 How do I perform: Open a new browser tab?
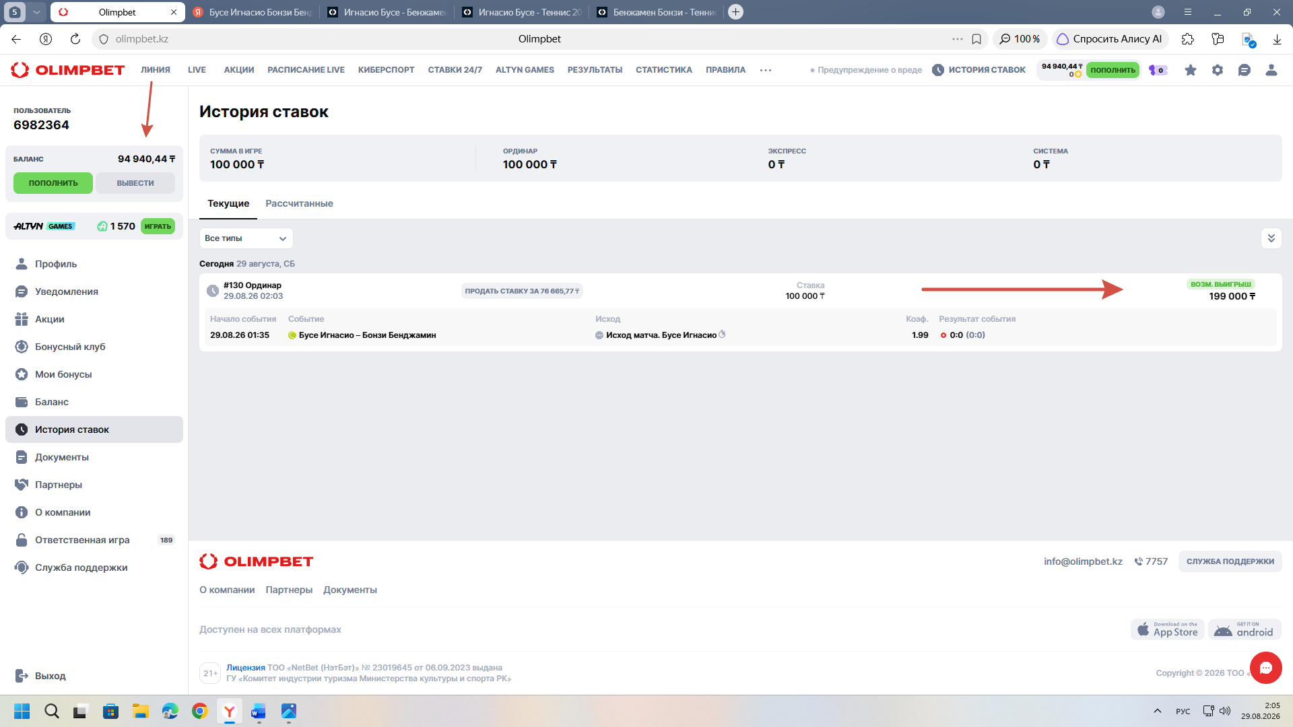(736, 12)
